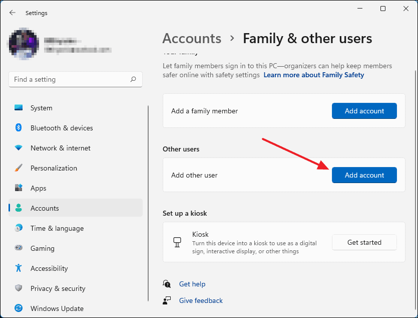Click the Give feedback icon

coord(167,300)
